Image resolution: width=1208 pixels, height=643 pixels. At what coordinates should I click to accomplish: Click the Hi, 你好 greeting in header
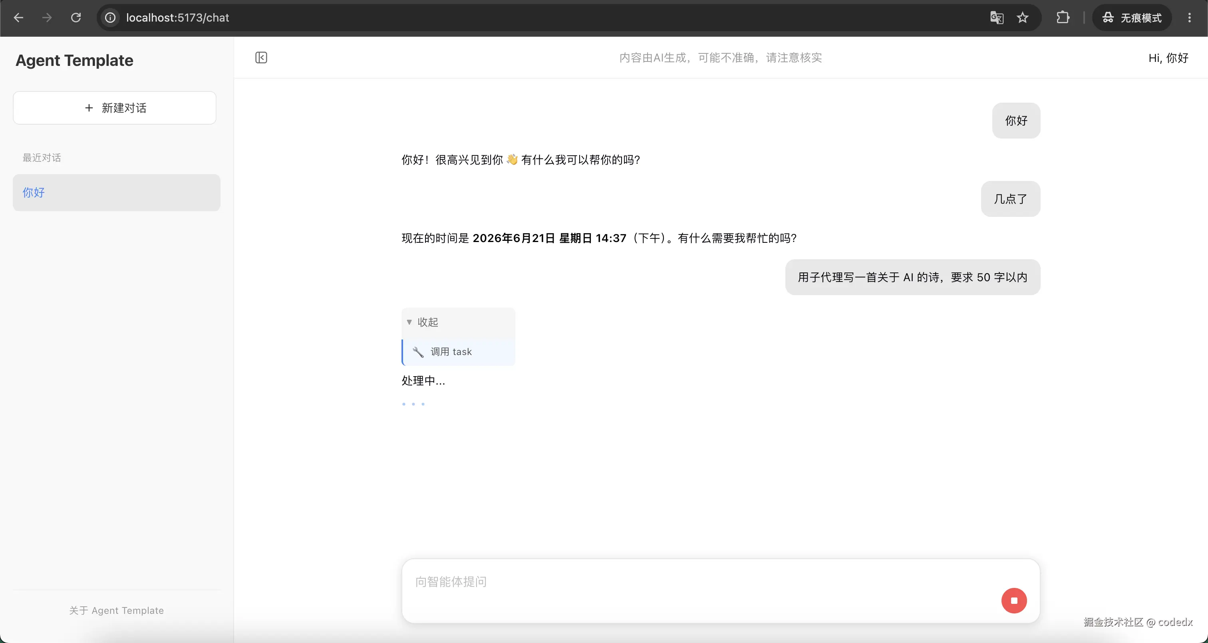(1168, 58)
